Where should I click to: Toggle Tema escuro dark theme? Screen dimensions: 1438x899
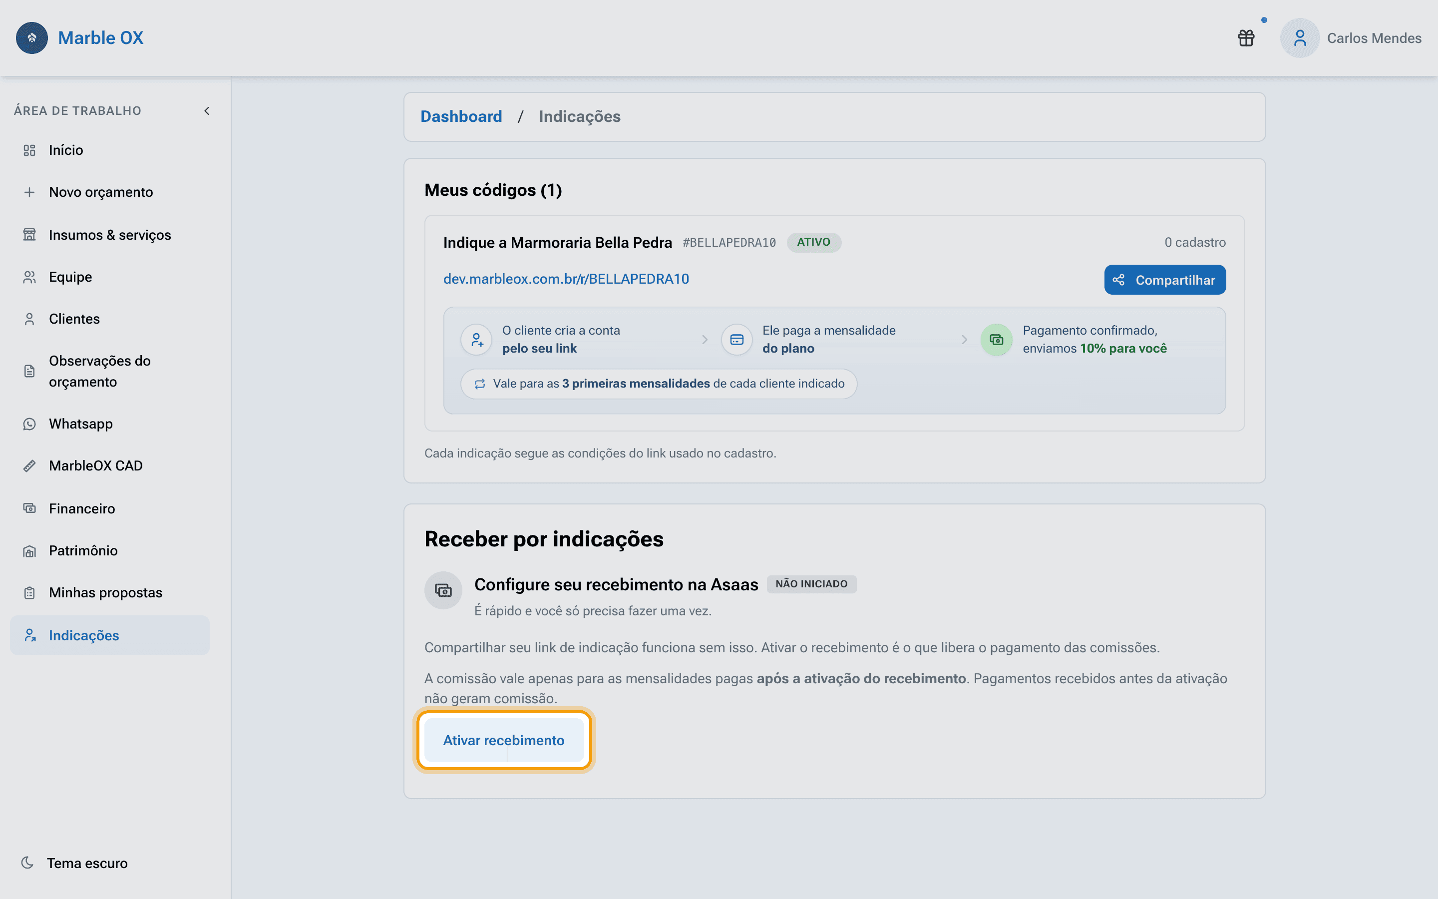[74, 863]
